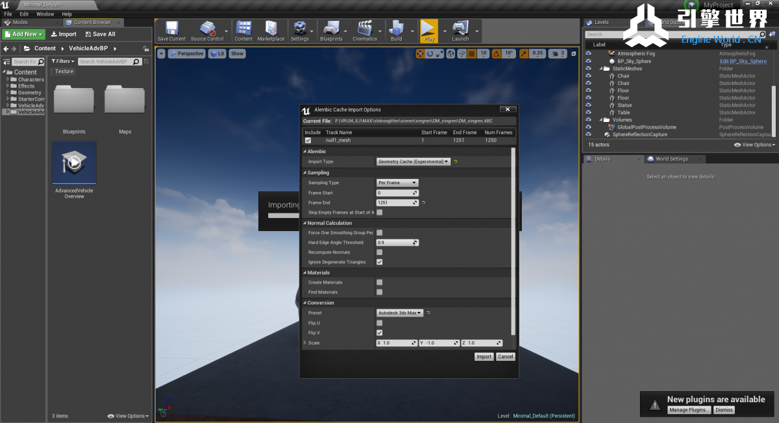This screenshot has height=423, width=779.
Task: Switch to the World Settings tab
Action: coord(671,159)
